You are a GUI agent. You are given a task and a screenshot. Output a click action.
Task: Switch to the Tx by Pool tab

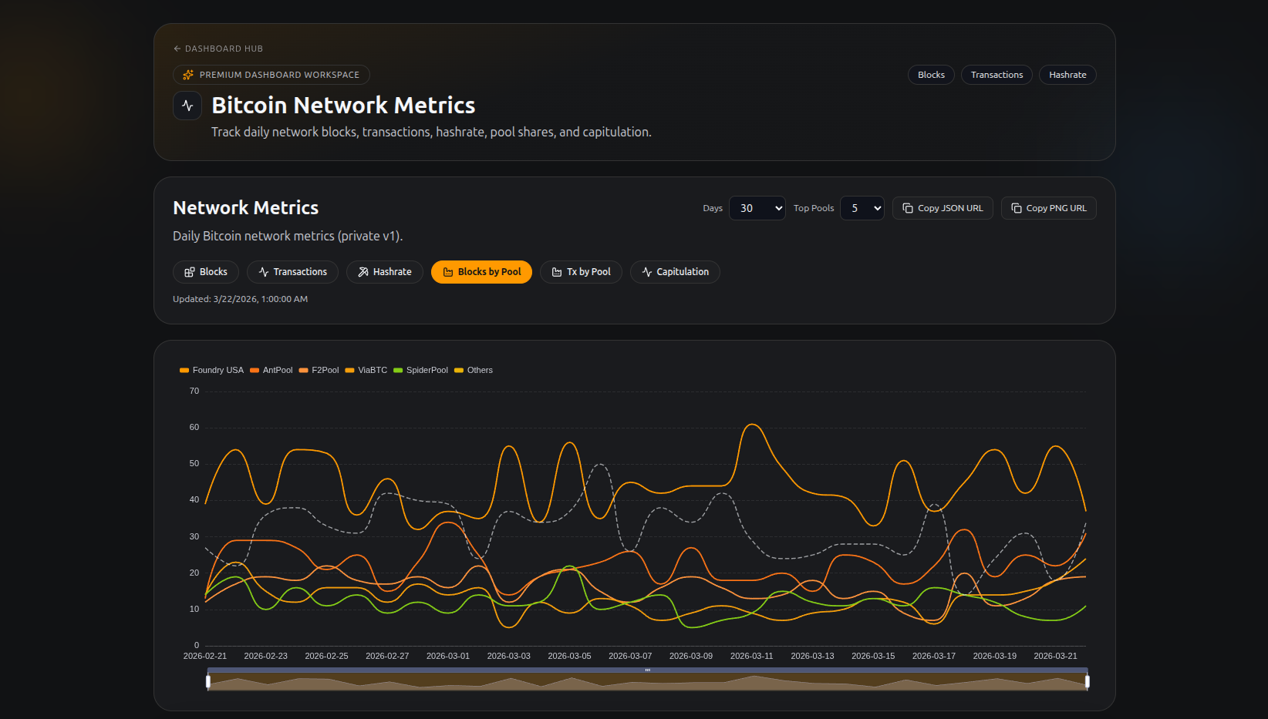(582, 271)
